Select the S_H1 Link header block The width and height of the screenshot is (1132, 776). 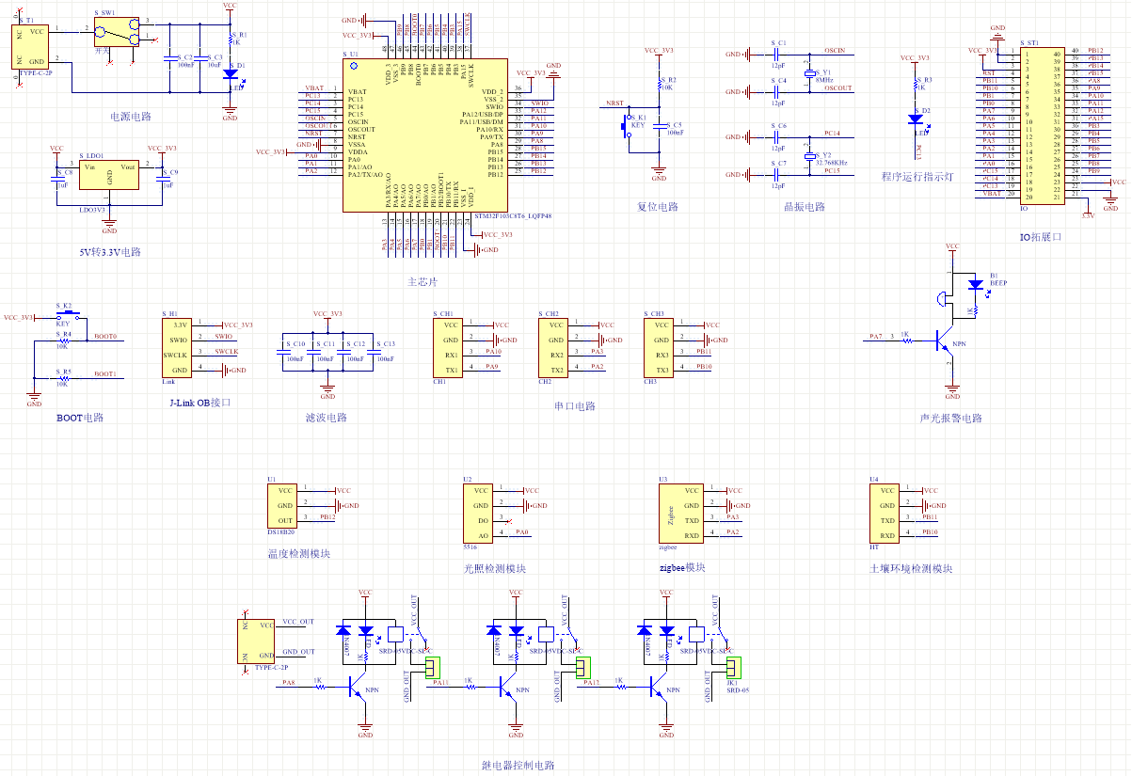(178, 348)
